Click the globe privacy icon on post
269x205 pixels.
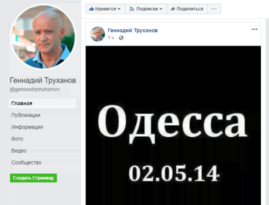(x=121, y=38)
